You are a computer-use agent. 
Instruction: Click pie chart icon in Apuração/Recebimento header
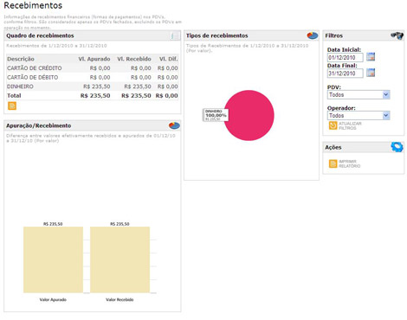pos(174,125)
